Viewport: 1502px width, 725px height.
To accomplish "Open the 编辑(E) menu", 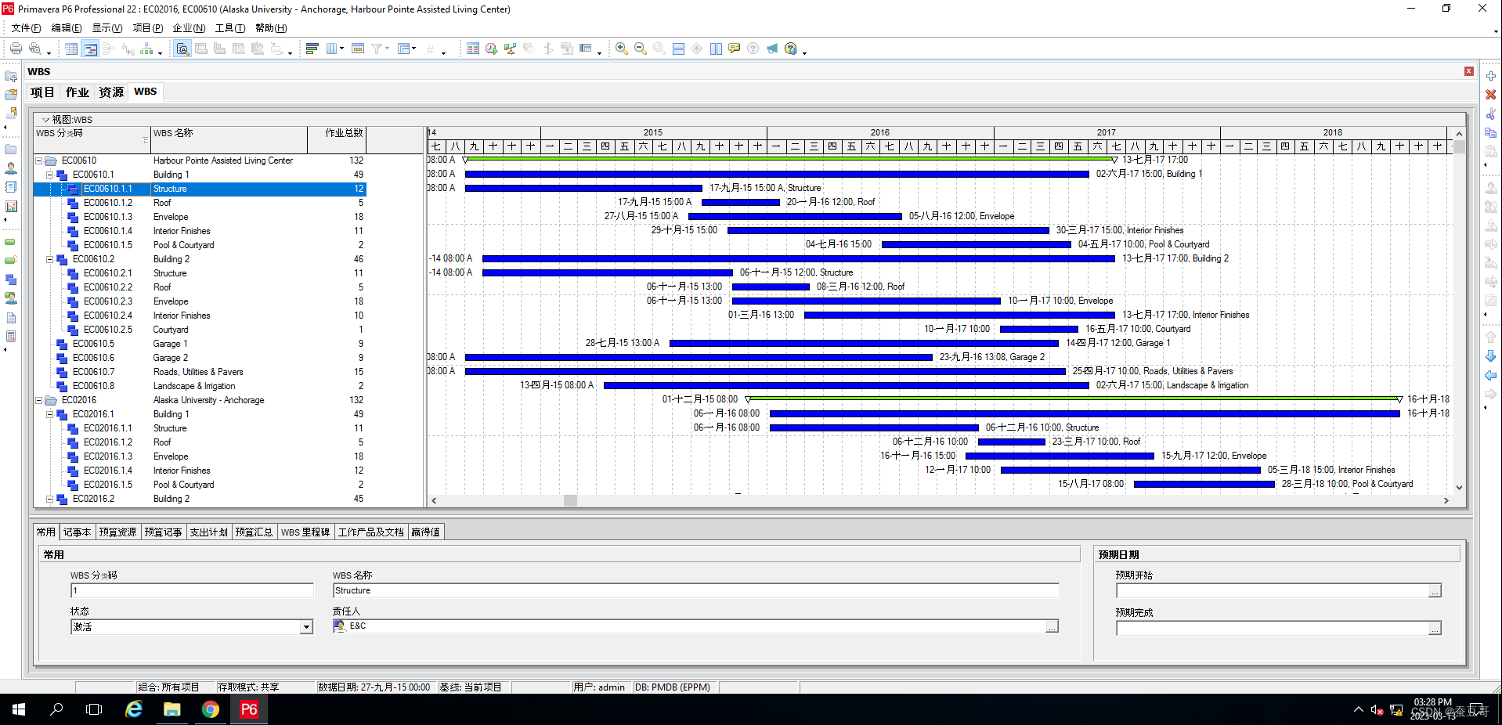I will coord(67,28).
